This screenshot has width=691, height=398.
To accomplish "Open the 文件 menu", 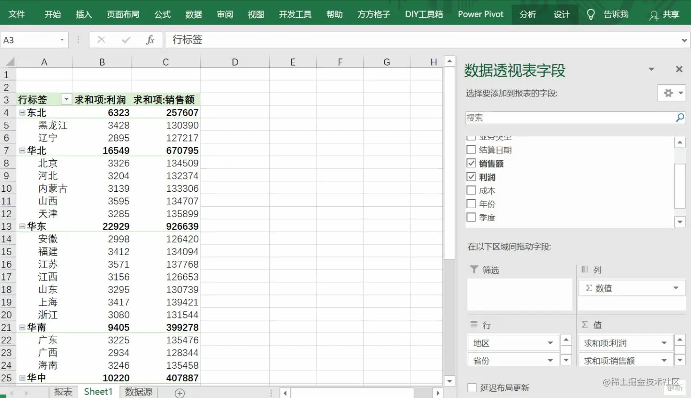I will tap(17, 14).
